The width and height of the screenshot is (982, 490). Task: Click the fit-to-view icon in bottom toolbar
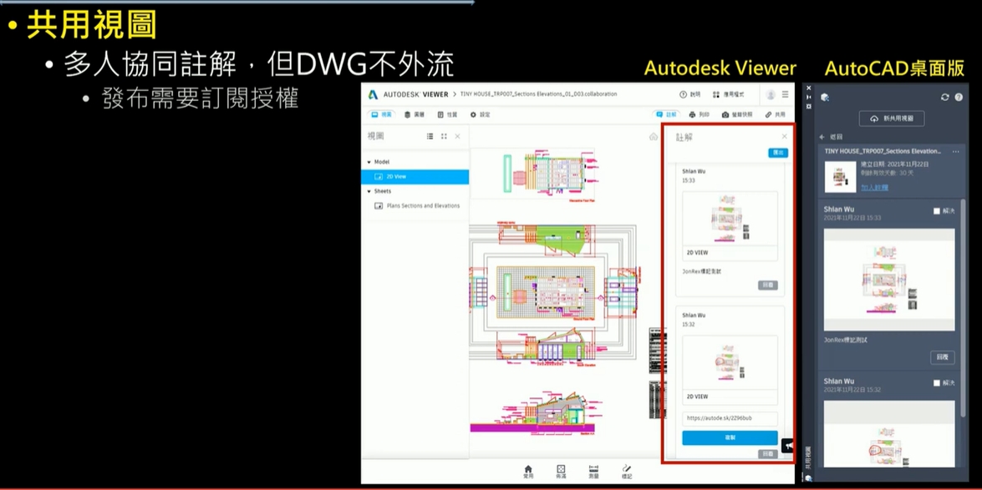(x=561, y=472)
